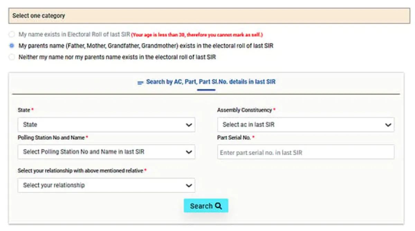Click chevron arrow of Assembly Constituency field
Viewport: 415px width, 231px height.
[388, 125]
